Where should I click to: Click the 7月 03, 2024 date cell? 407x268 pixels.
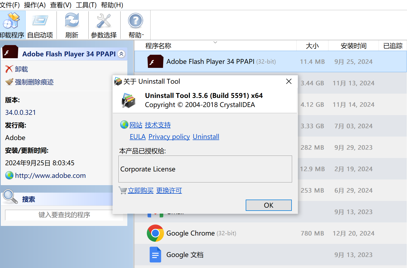click(353, 126)
